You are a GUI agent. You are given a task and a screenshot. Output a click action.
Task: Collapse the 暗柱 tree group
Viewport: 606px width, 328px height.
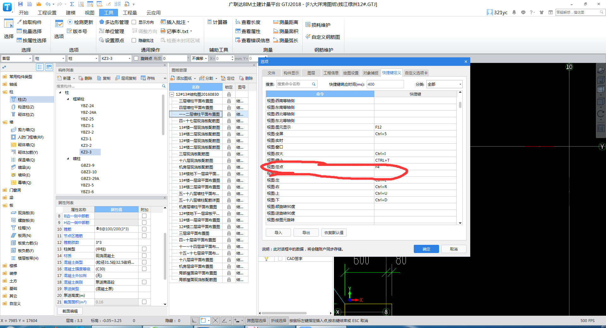[68, 158]
